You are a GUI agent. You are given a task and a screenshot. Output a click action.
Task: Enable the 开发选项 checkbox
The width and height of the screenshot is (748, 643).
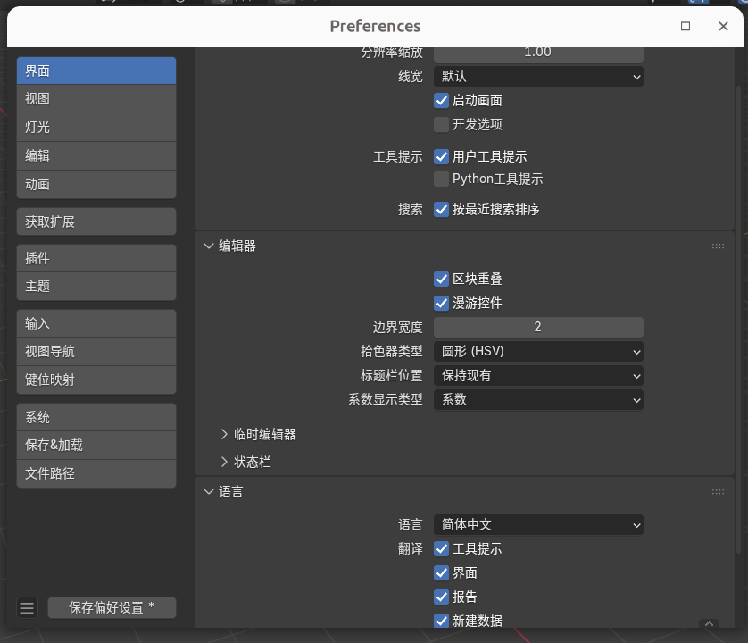coord(441,125)
